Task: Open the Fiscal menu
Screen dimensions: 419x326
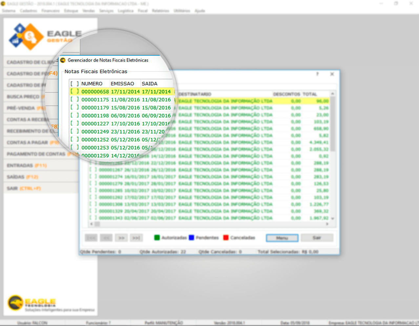Action: point(143,11)
